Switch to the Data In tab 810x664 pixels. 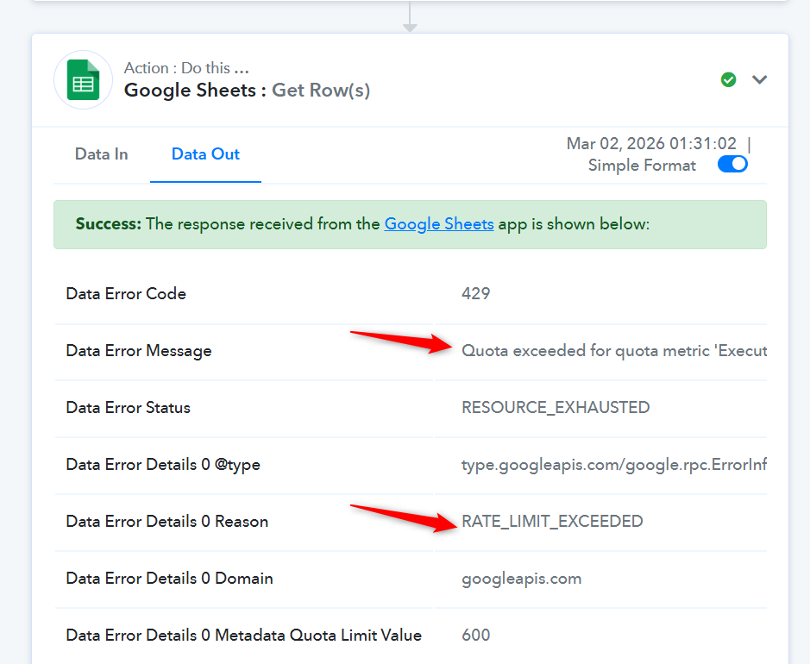point(101,154)
